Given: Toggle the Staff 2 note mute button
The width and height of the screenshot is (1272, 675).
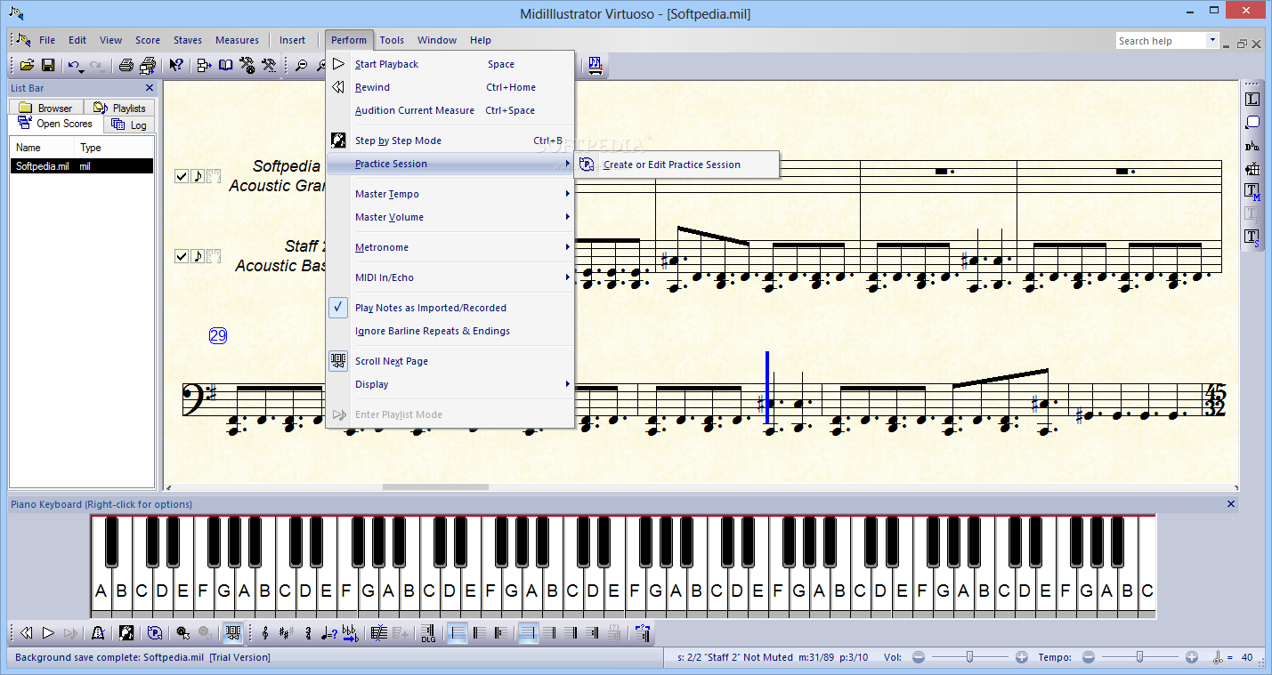Looking at the screenshot, I should click(197, 256).
